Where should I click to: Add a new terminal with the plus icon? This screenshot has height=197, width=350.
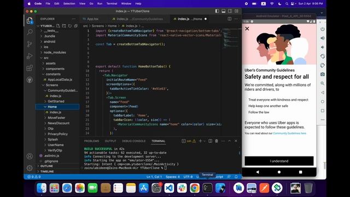click(200, 141)
